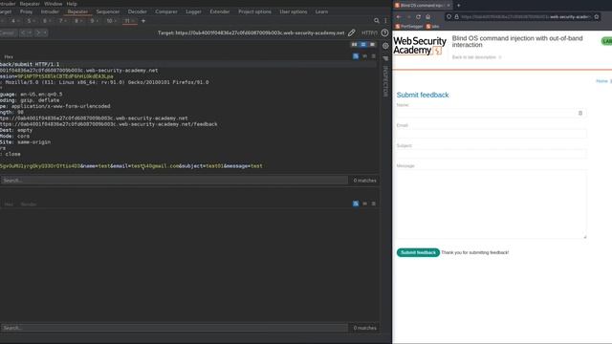Click the icon inside the Name field
The width and height of the screenshot is (612, 344).
pyautogui.click(x=580, y=113)
